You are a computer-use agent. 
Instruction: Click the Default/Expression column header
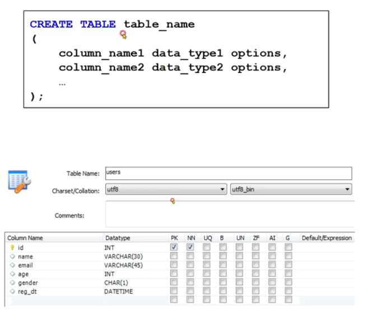pos(327,238)
